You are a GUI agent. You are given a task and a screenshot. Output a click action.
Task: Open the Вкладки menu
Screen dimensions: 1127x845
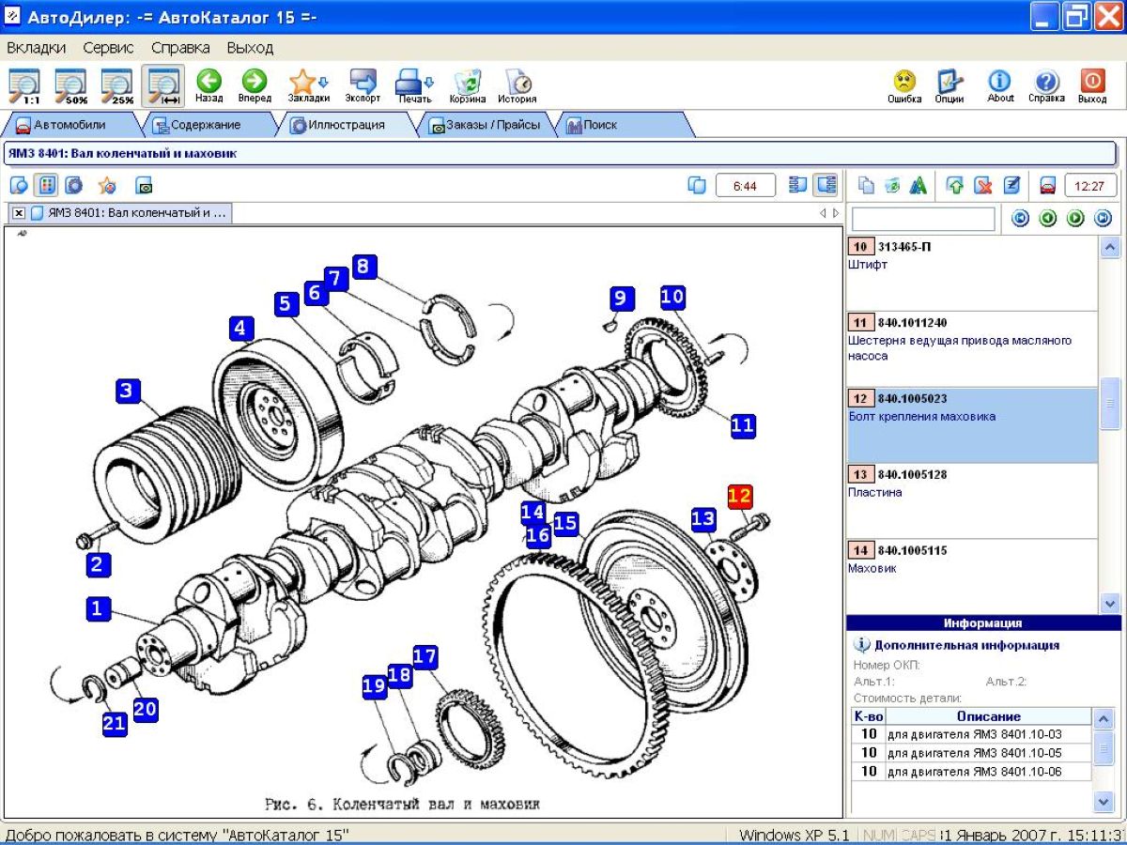[36, 47]
